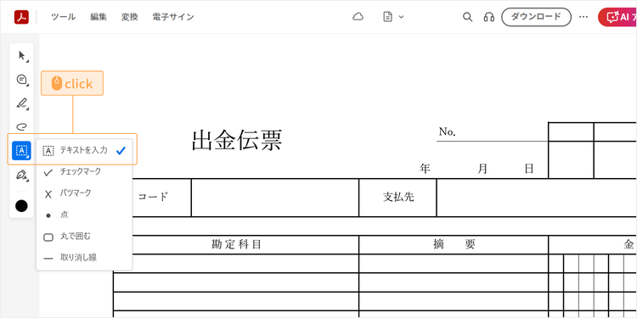Open the black color swatch
The height and width of the screenshot is (318, 637).
tap(21, 206)
